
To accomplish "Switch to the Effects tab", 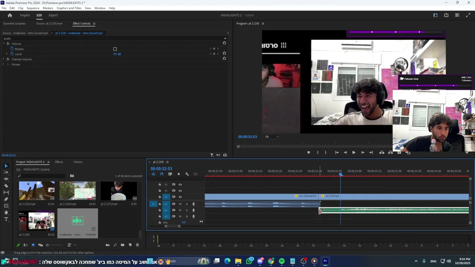I will (59, 162).
